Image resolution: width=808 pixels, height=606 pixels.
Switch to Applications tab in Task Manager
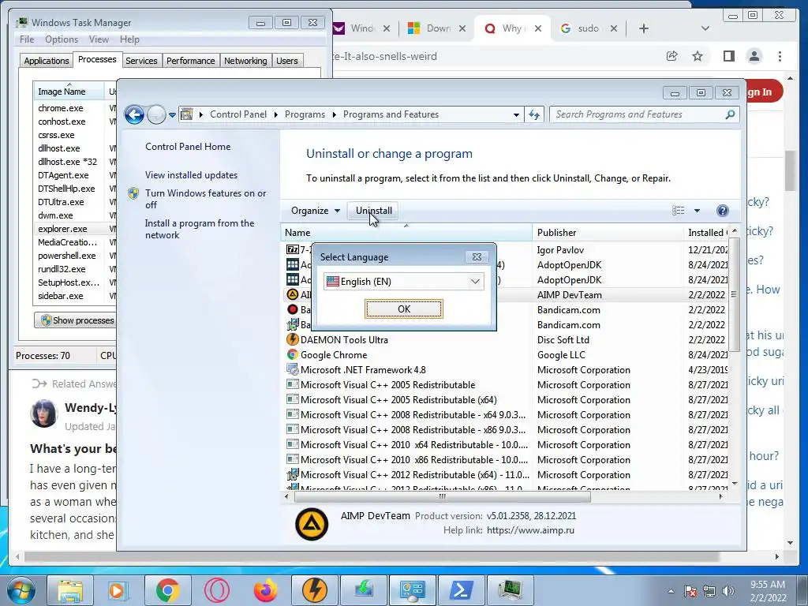(x=46, y=61)
